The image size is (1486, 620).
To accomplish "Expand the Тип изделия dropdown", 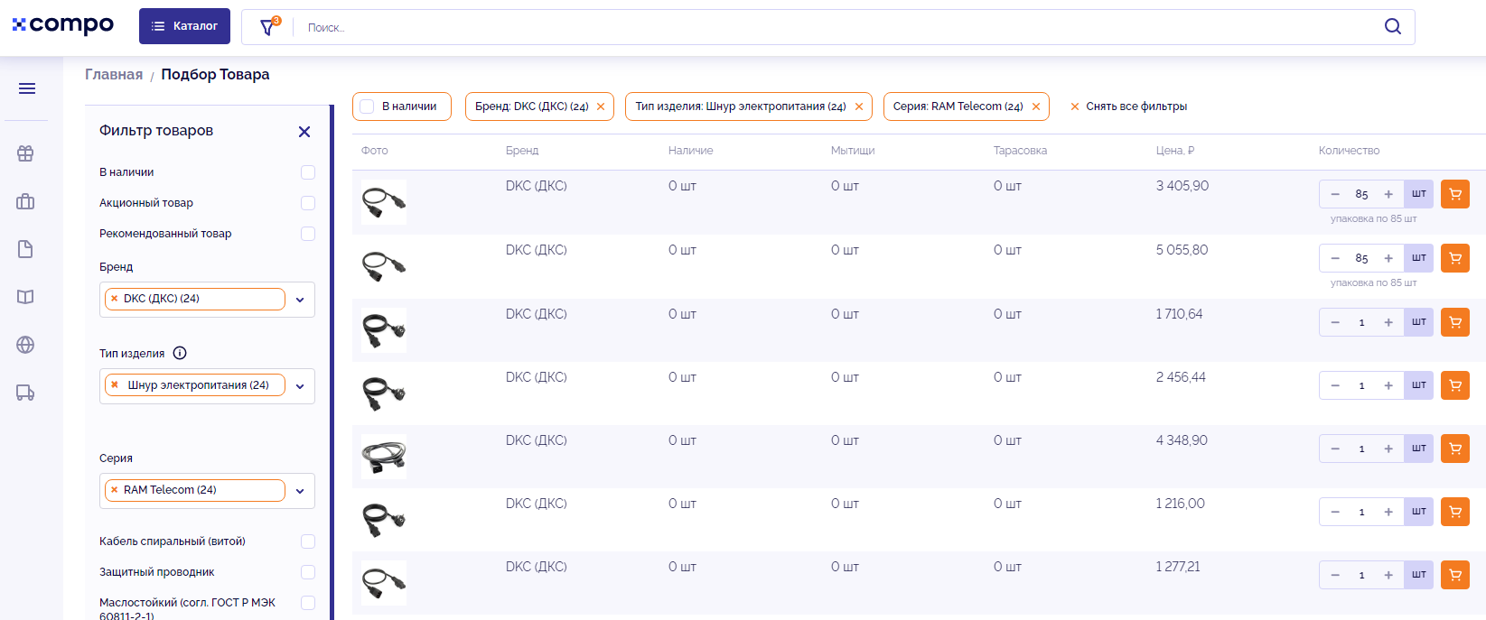I will 300,386.
